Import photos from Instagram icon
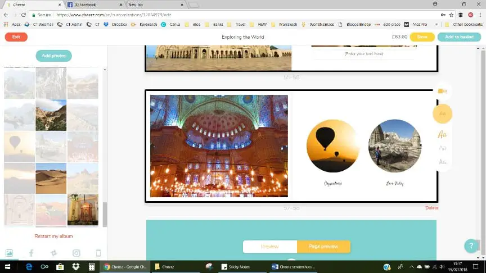This screenshot has width=486, height=273. [76, 253]
